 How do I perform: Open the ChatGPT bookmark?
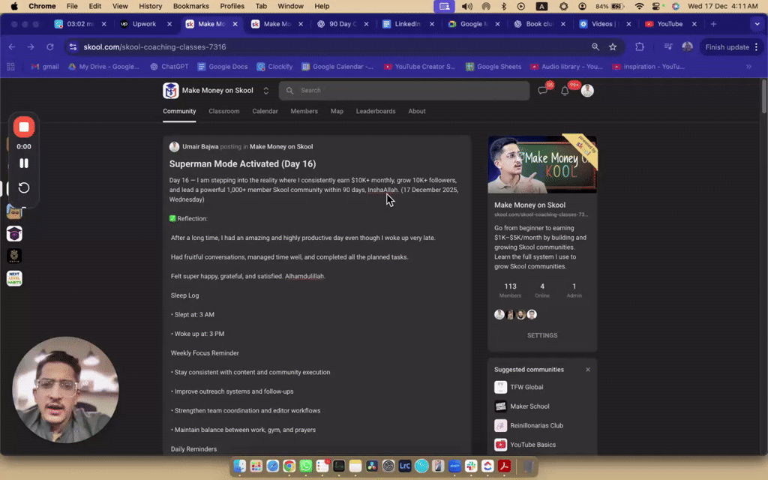pyautogui.click(x=169, y=67)
